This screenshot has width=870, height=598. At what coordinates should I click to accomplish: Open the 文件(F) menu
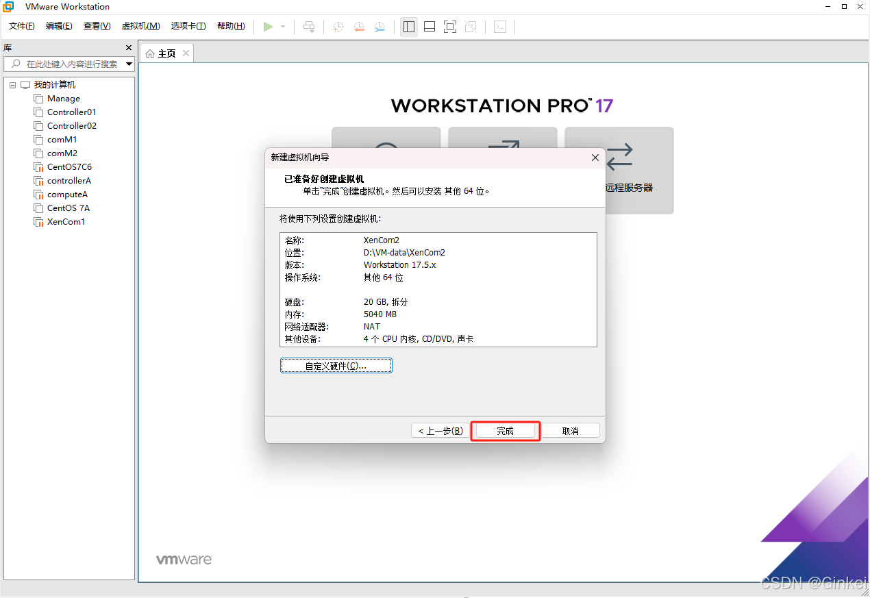(x=21, y=27)
